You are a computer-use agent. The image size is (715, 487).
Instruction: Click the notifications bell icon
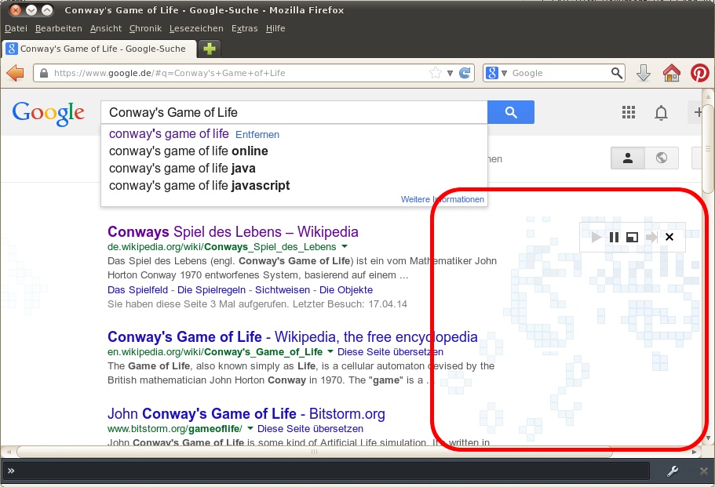pyautogui.click(x=661, y=112)
